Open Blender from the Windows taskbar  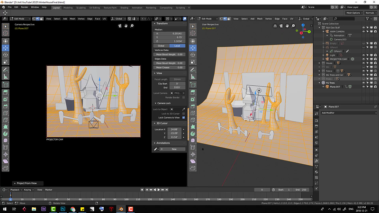pos(121,209)
